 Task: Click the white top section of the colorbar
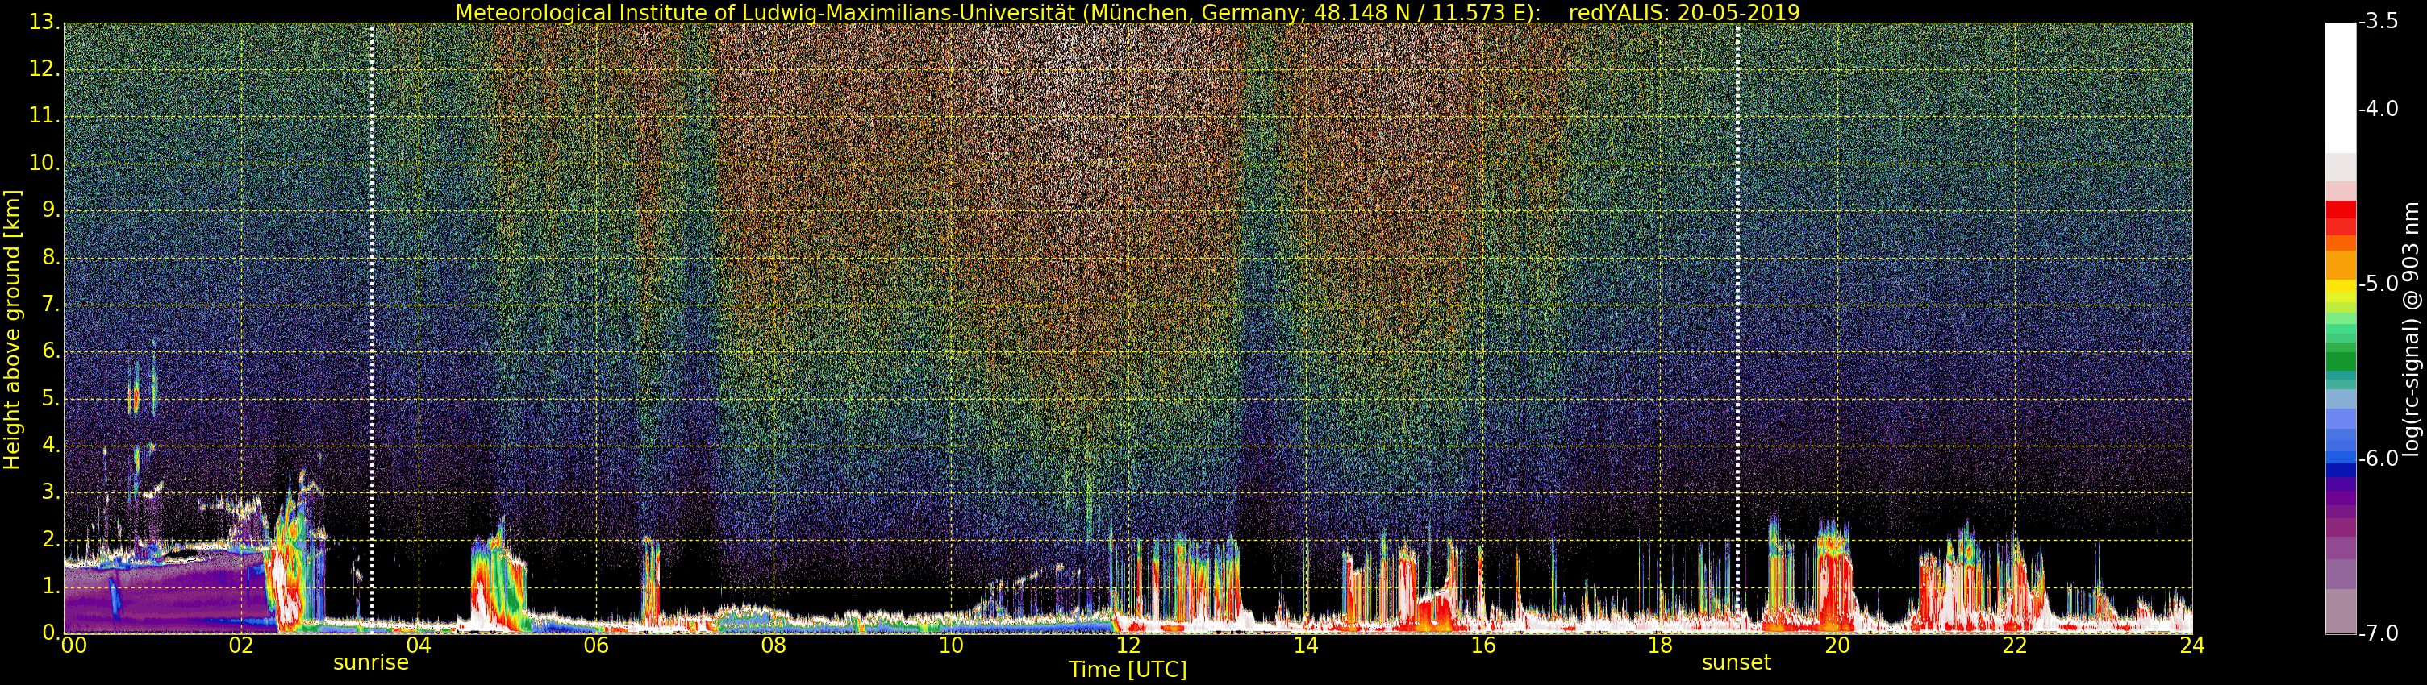[2341, 89]
